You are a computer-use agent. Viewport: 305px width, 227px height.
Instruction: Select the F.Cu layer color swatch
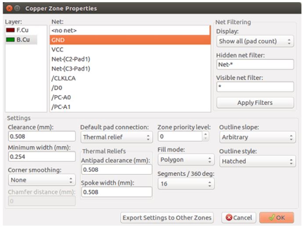[10, 30]
